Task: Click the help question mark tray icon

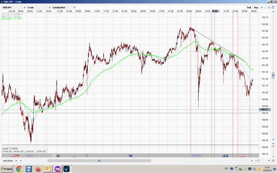Action: (x=232, y=169)
